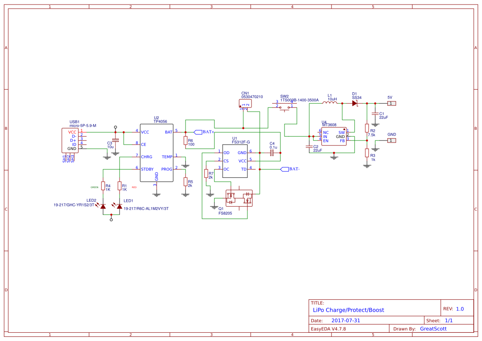This screenshot has height=341, width=482.
Task: Select the R6 100 ohm resistor
Action: point(186,140)
